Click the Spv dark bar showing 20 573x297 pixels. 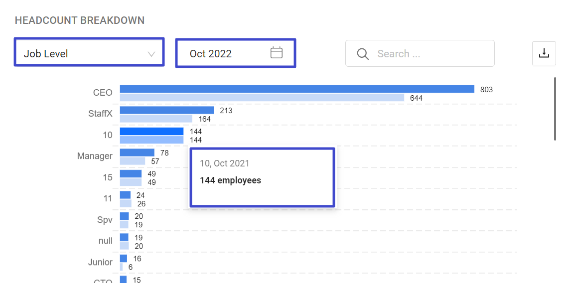(124, 216)
